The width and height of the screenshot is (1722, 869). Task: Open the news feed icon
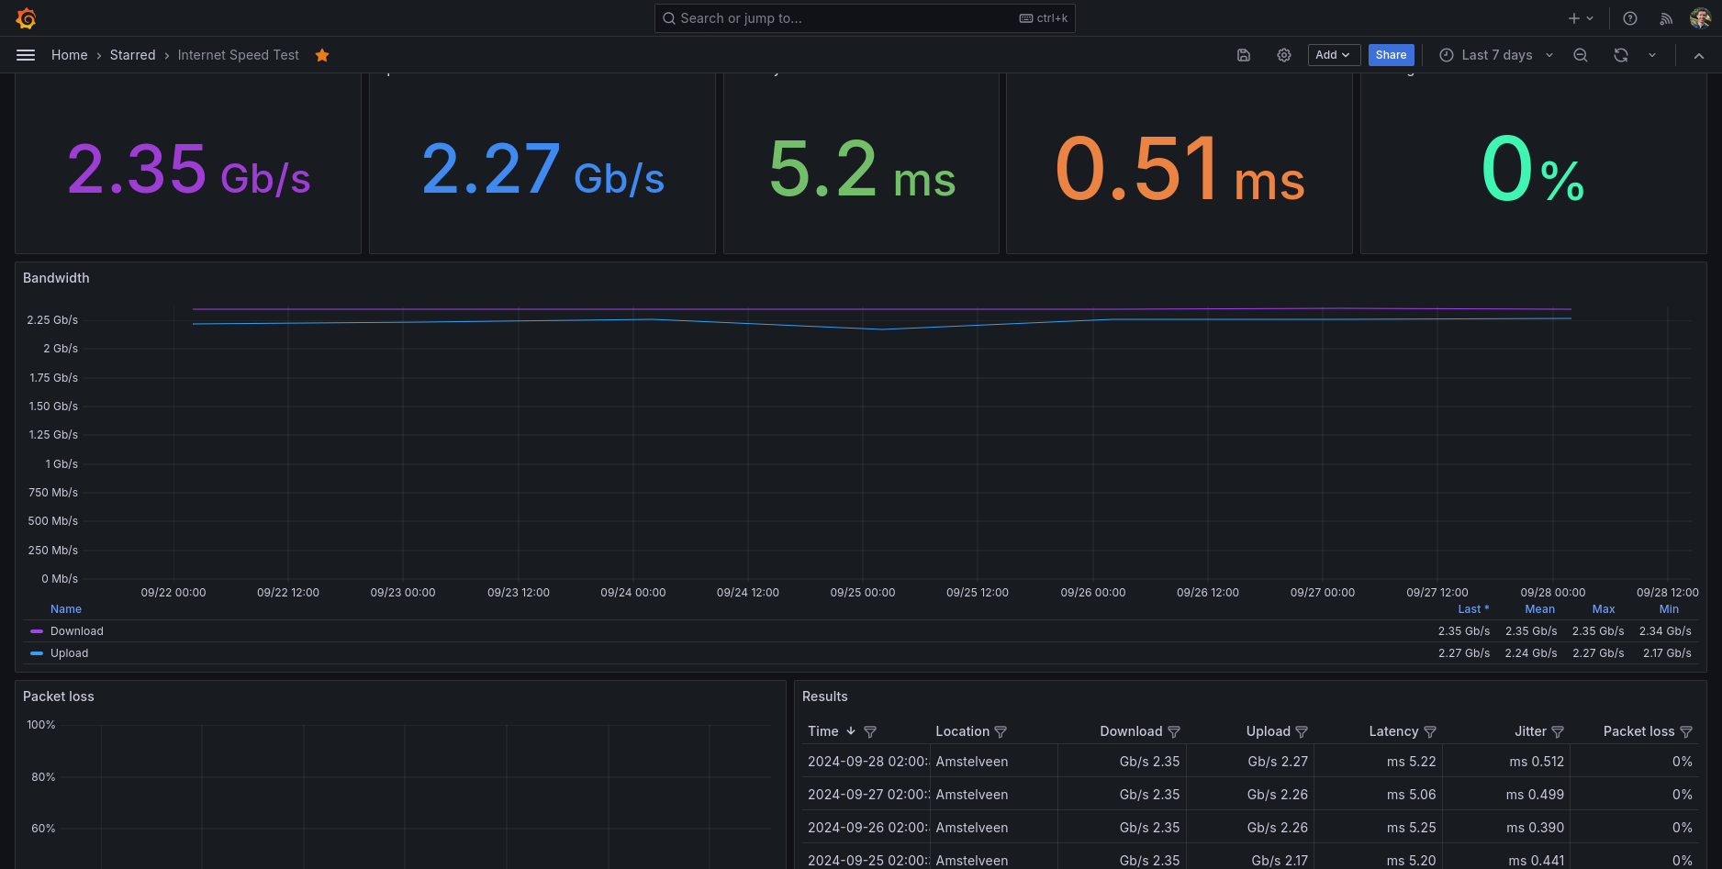pyautogui.click(x=1666, y=18)
